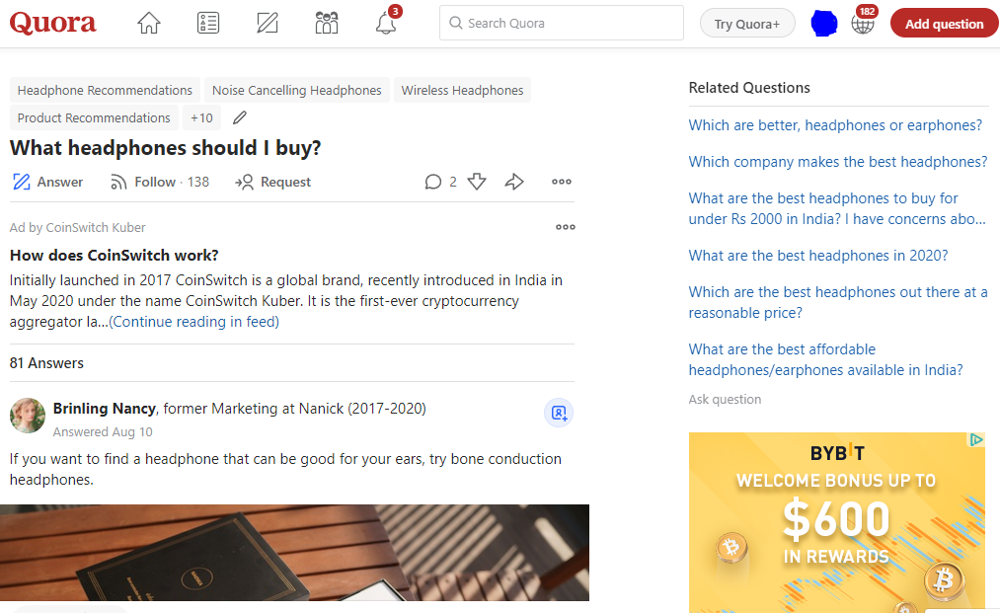Expand the +10 more topics tag
1000x613 pixels.
point(201,118)
